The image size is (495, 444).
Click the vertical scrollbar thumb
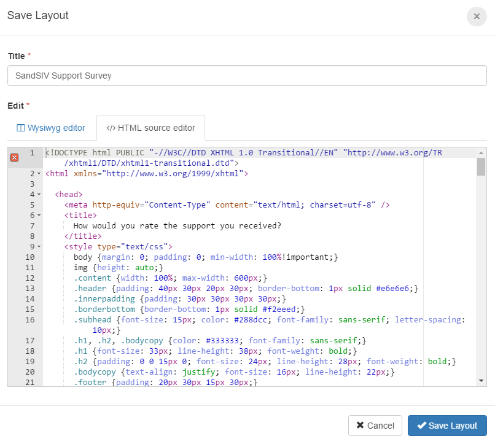[x=481, y=166]
